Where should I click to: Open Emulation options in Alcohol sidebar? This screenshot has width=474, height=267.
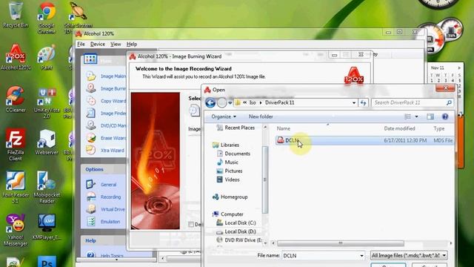tap(104, 222)
